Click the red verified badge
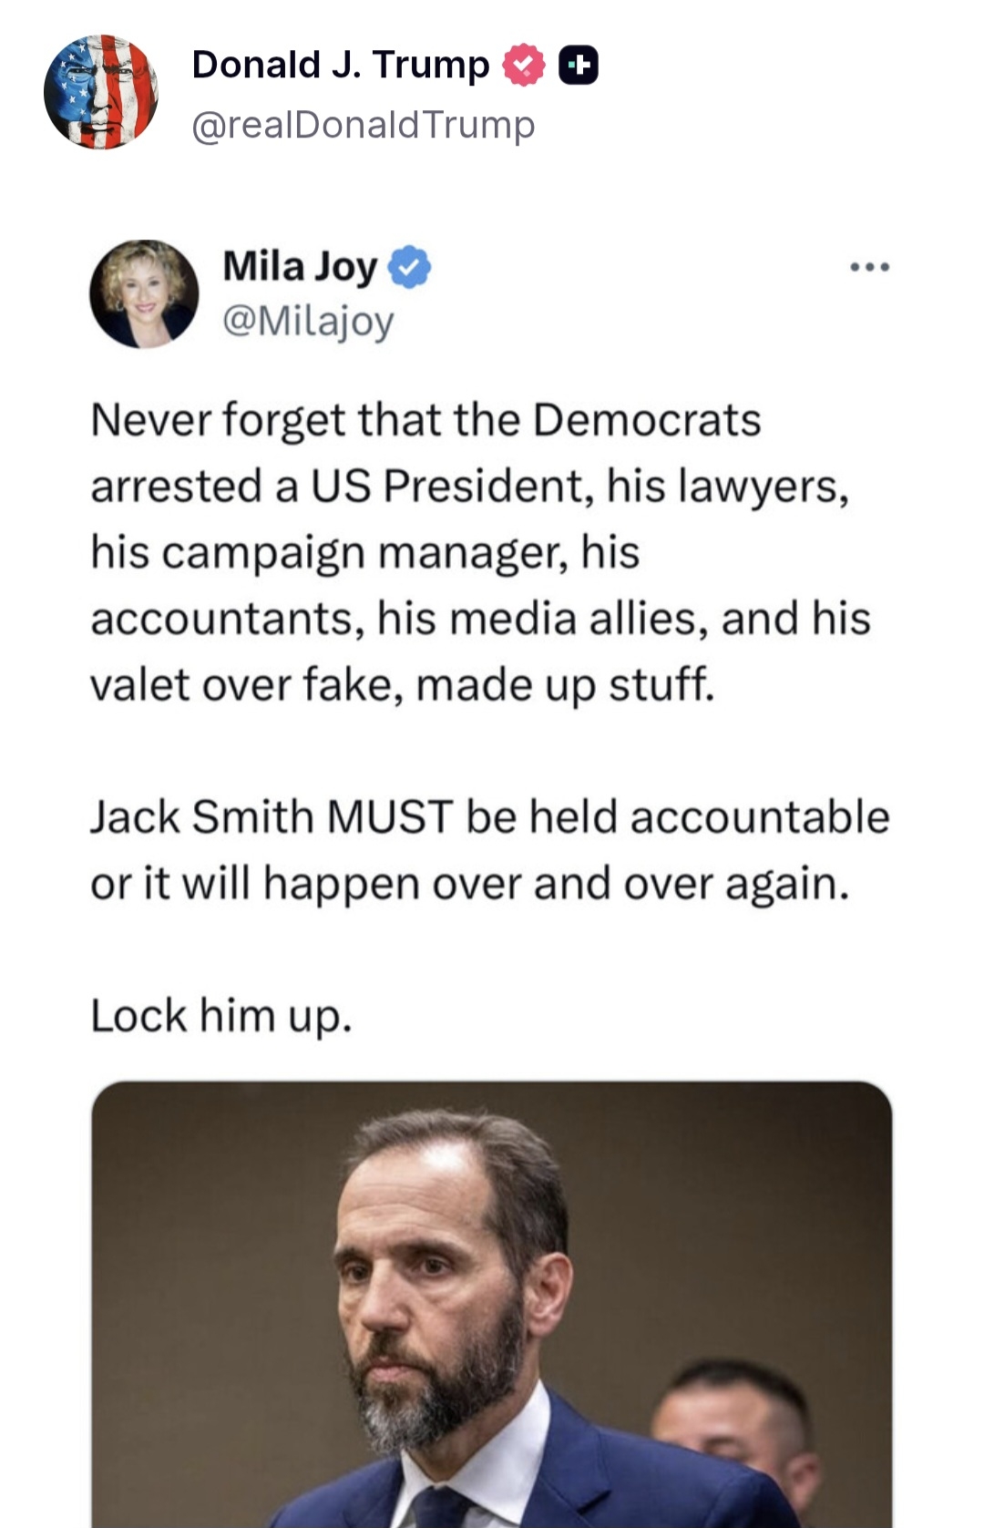 [524, 66]
